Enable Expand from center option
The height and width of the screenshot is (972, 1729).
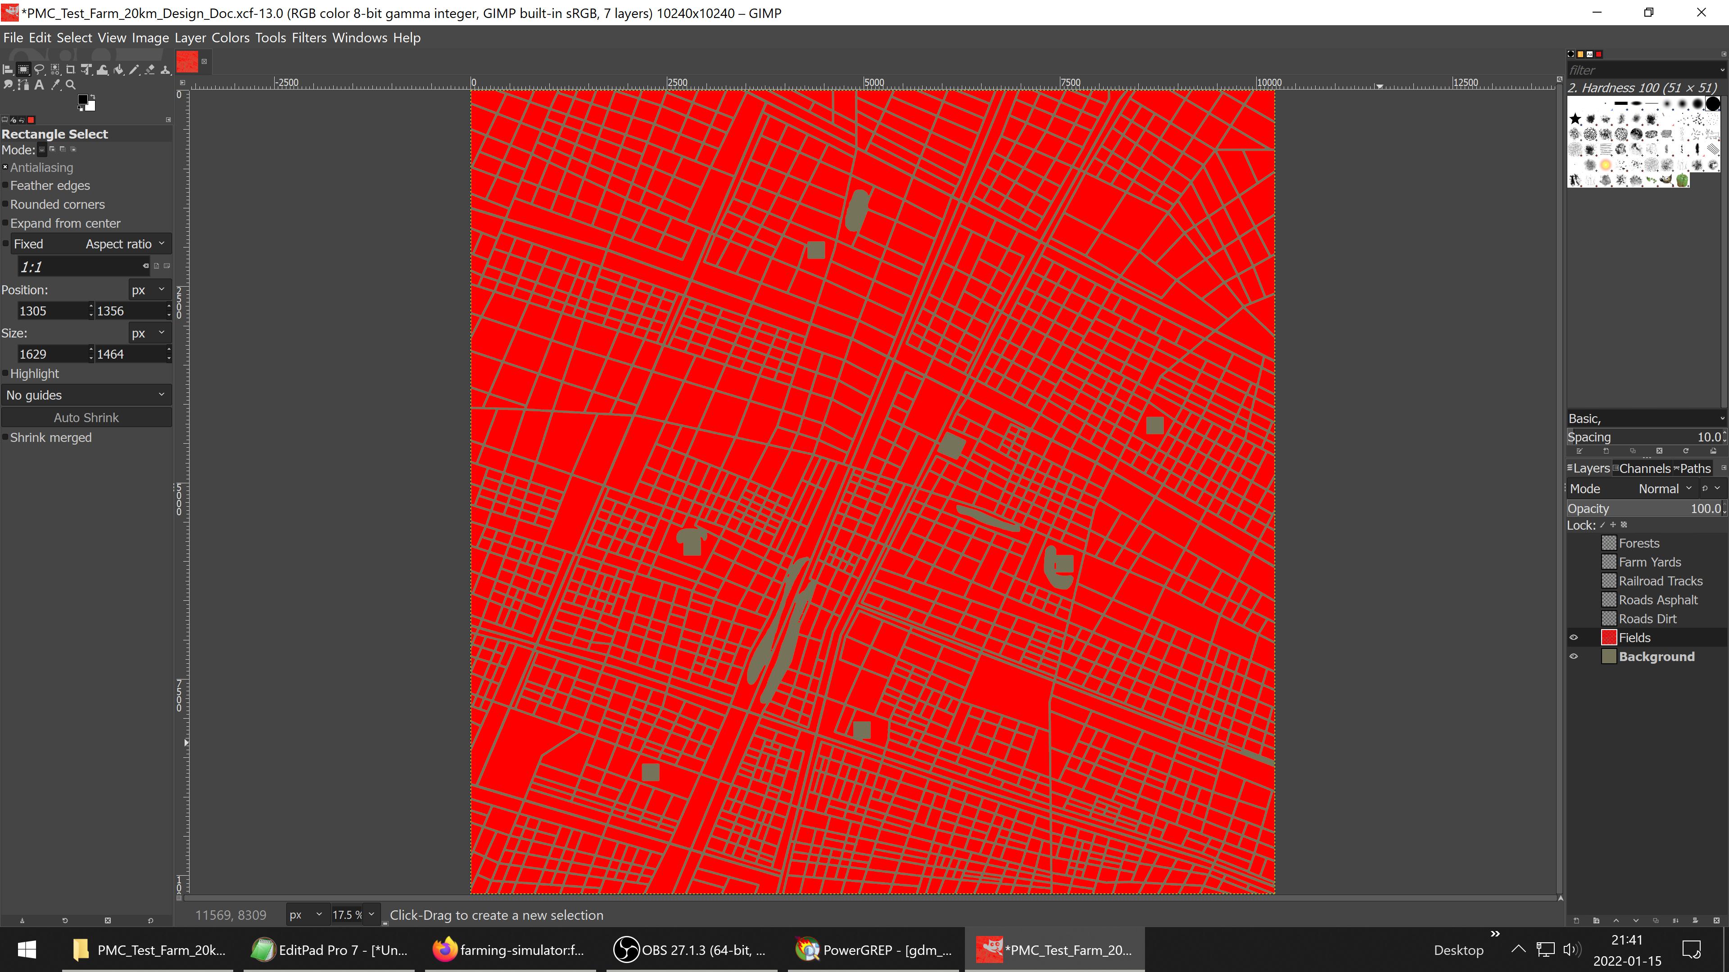5,223
